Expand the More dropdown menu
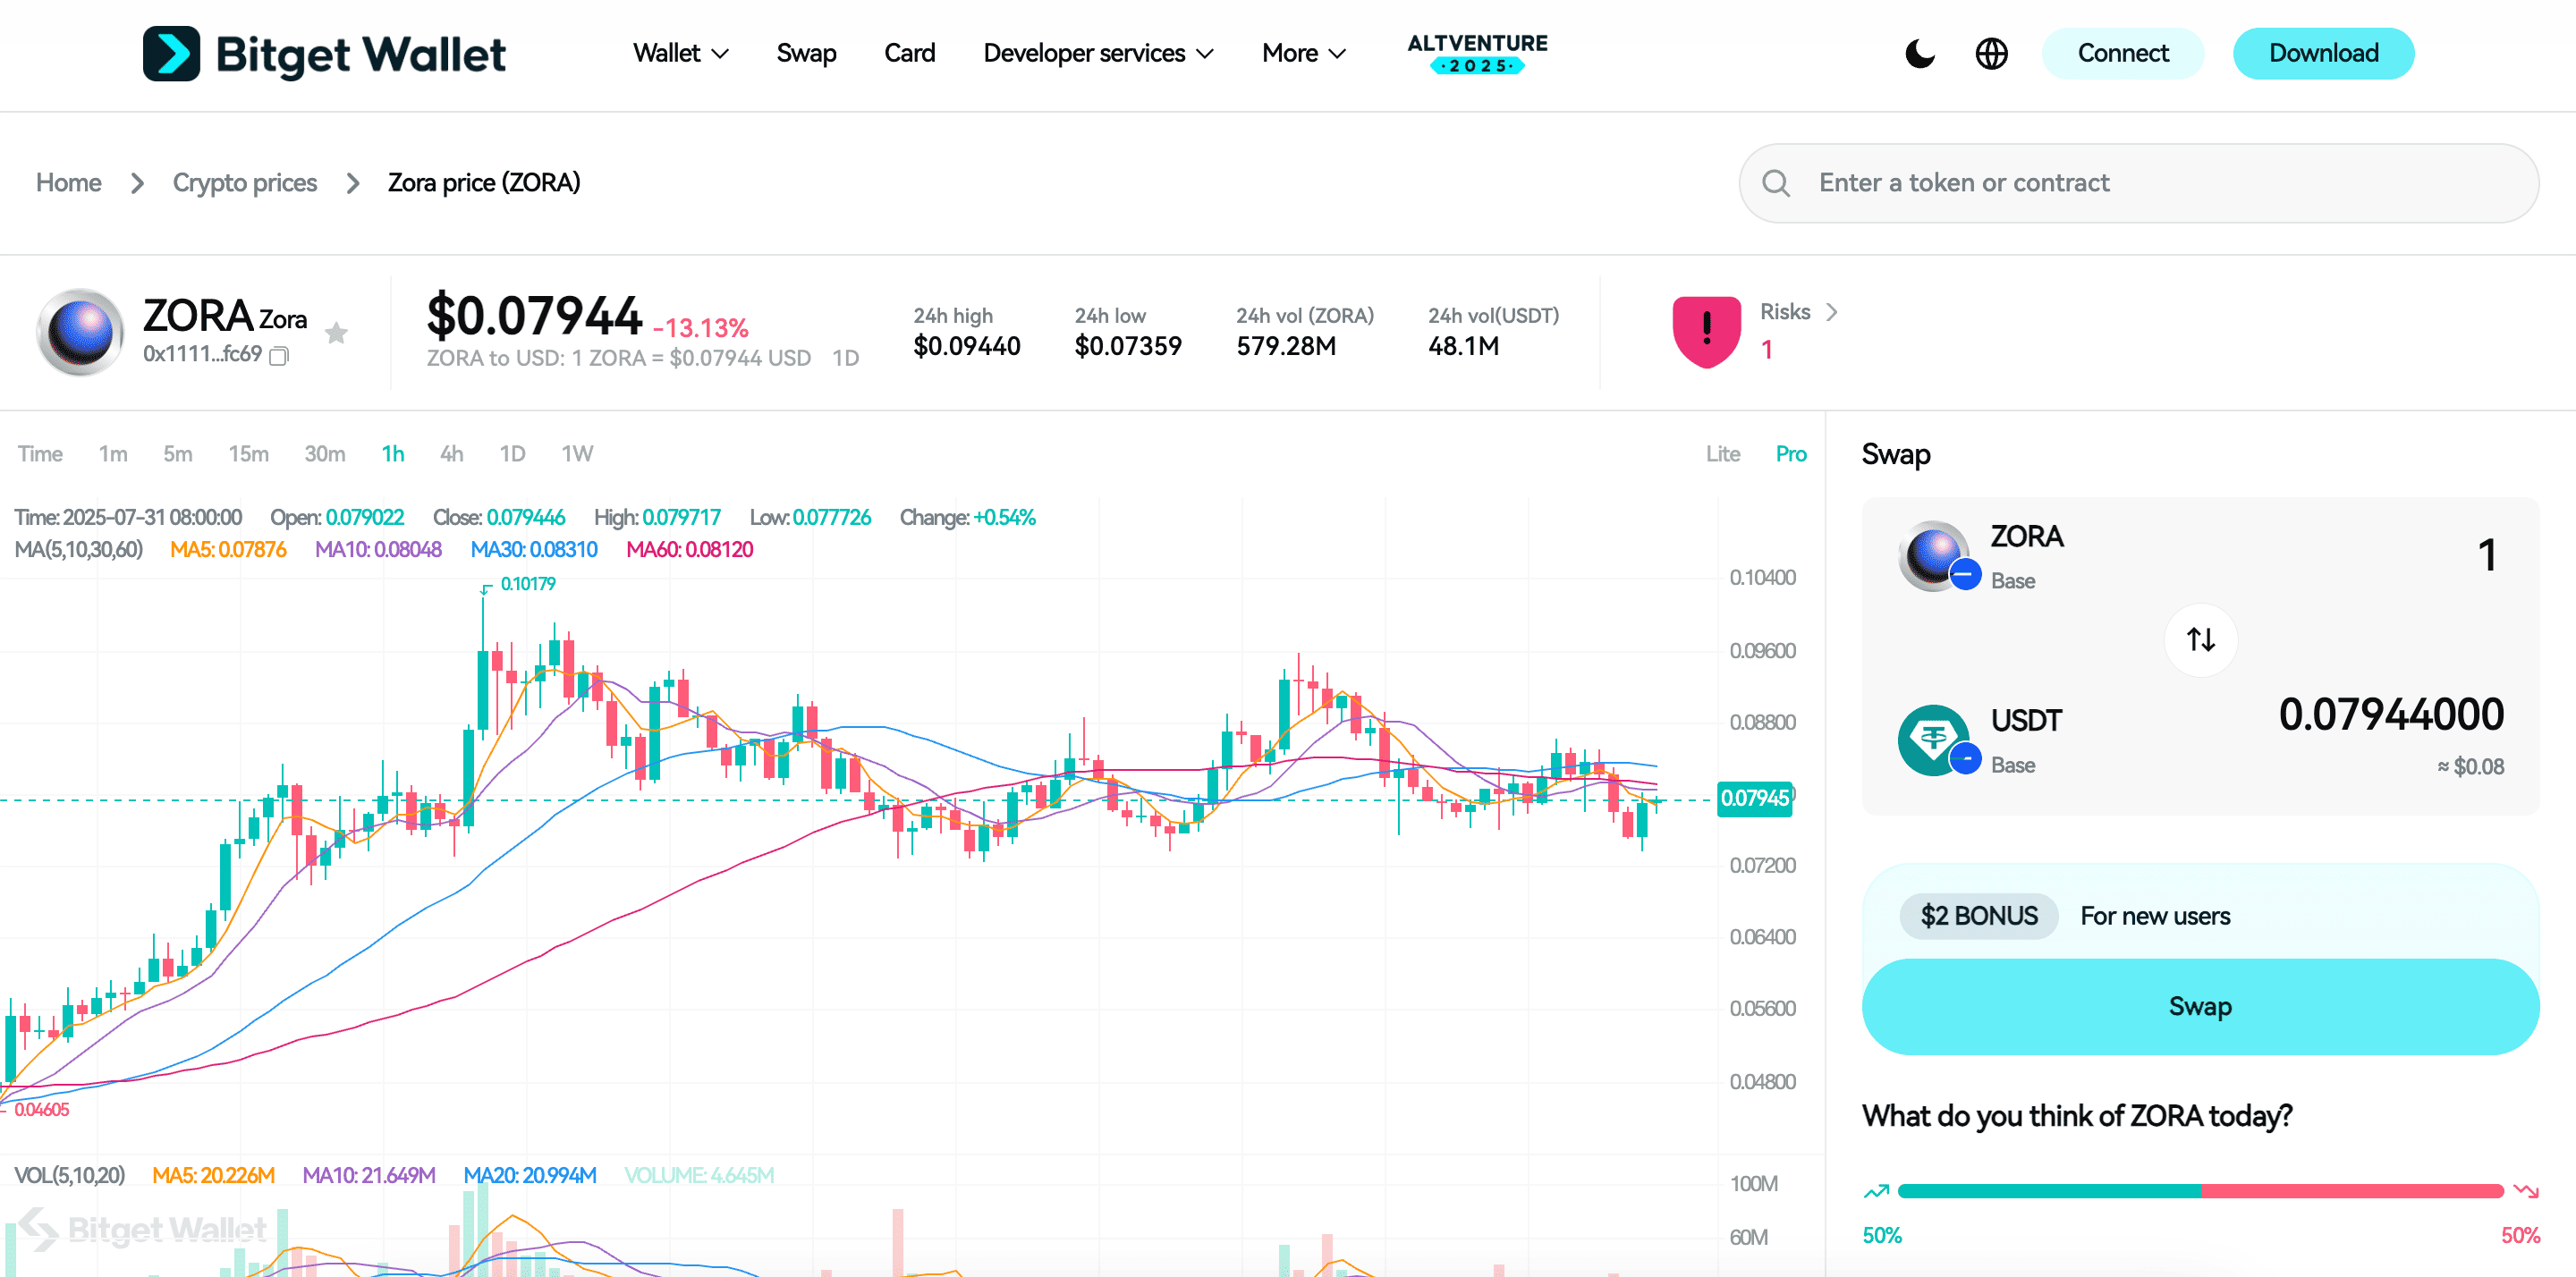Image resolution: width=2576 pixels, height=1277 pixels. [x=1303, y=53]
